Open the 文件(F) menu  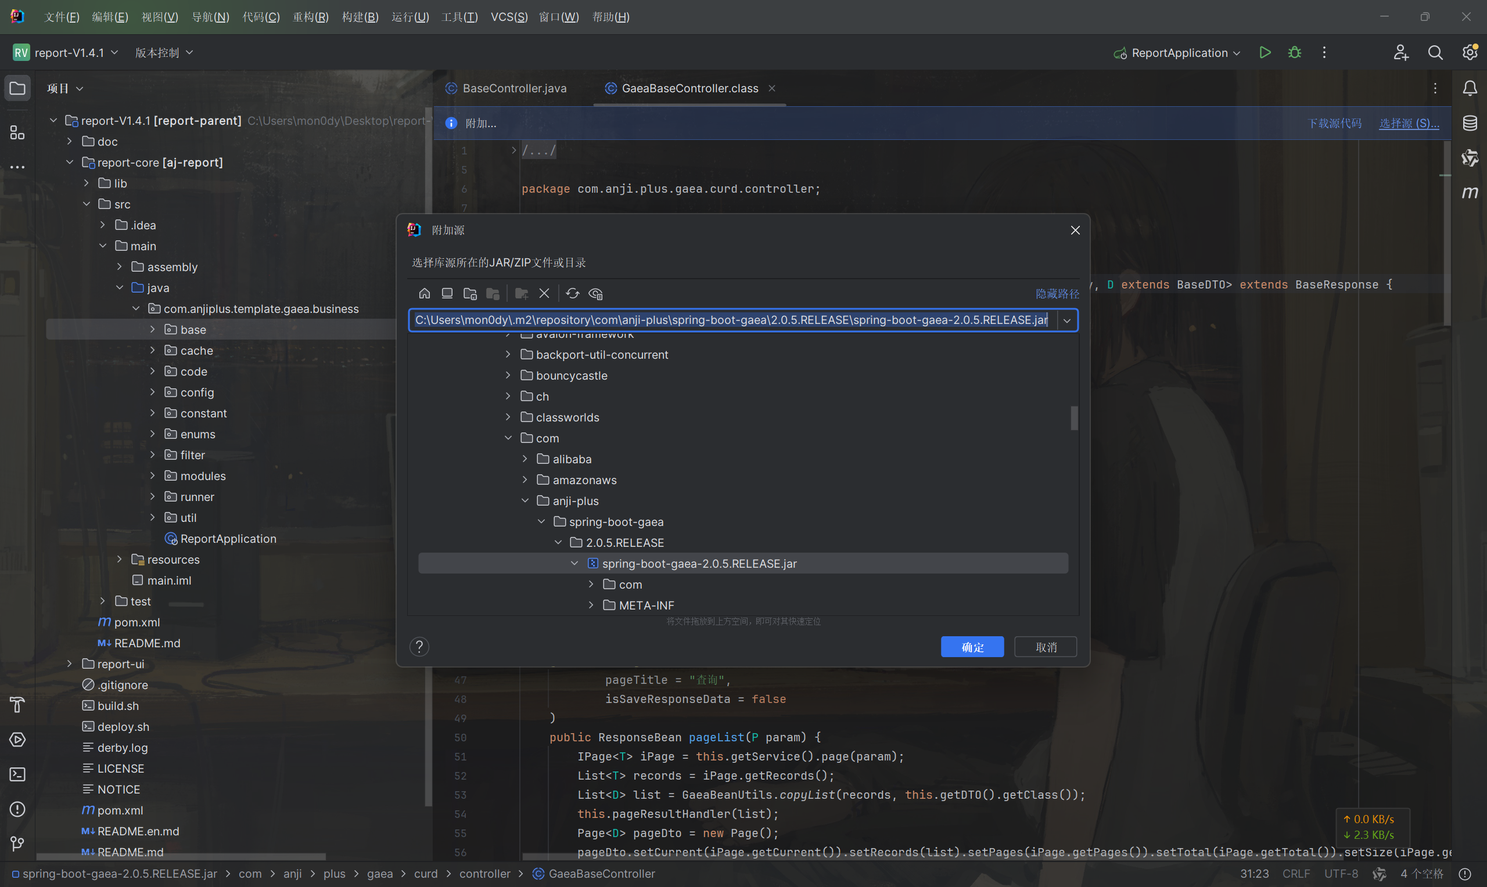pyautogui.click(x=62, y=17)
